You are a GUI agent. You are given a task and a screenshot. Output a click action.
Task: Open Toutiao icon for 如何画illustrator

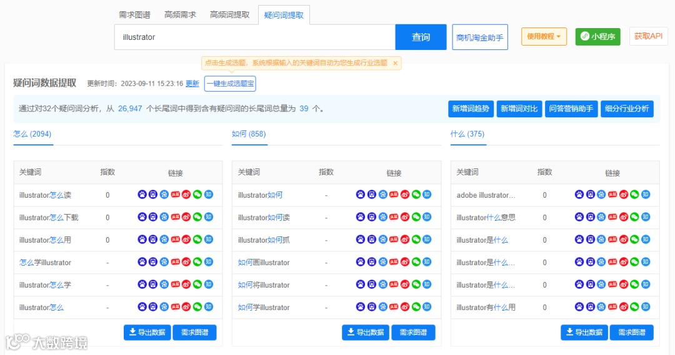click(x=394, y=262)
